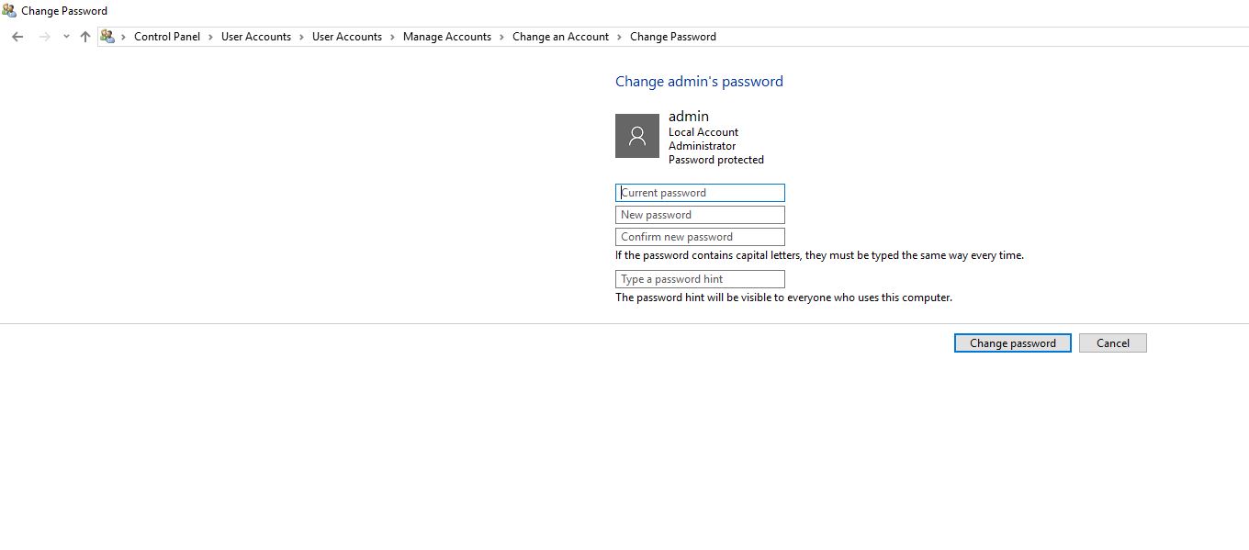Select the Change an Account breadcrumb
Viewport: 1249px width, 550px height.
tap(560, 37)
